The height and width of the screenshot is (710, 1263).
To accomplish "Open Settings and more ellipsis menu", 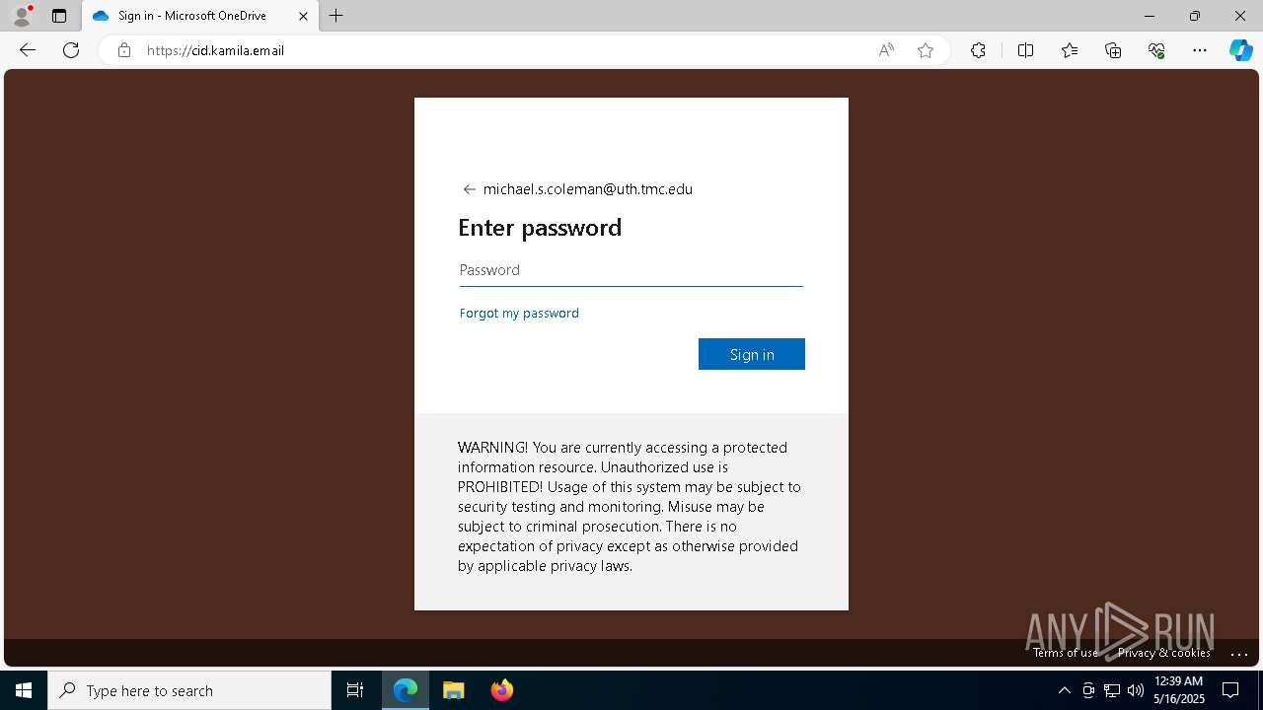I will pyautogui.click(x=1200, y=50).
